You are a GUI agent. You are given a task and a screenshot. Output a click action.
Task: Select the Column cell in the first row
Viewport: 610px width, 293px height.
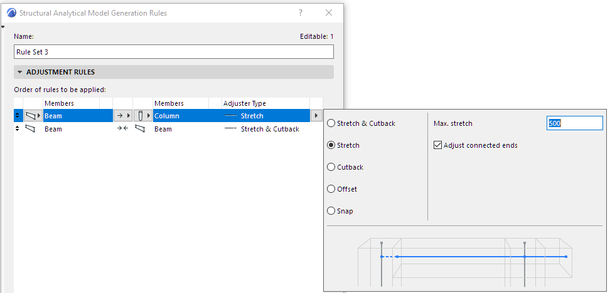187,116
